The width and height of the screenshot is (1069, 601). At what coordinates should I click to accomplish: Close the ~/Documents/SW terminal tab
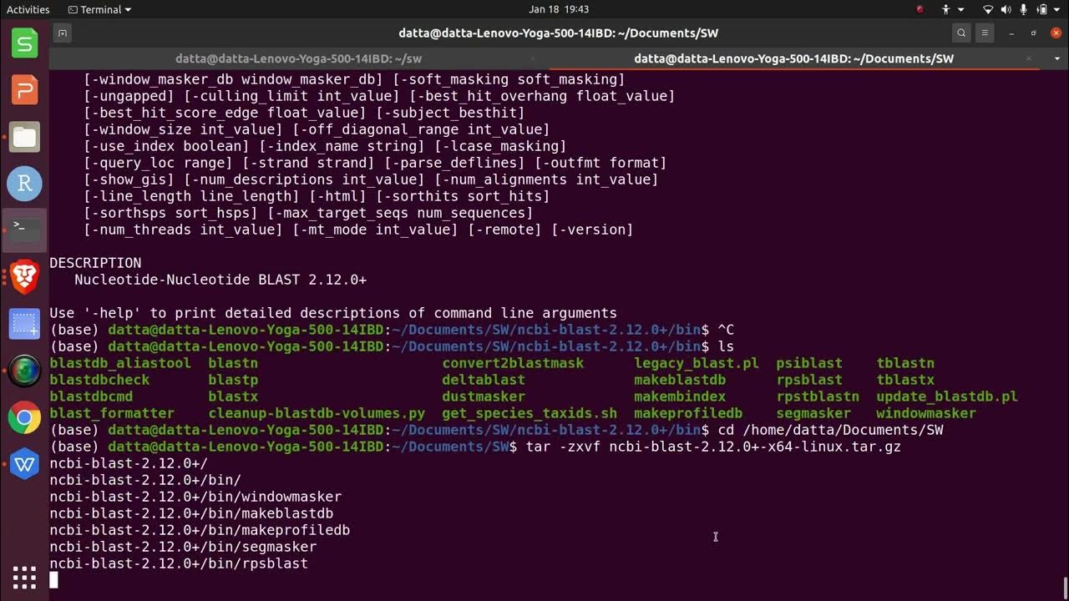(x=1030, y=58)
